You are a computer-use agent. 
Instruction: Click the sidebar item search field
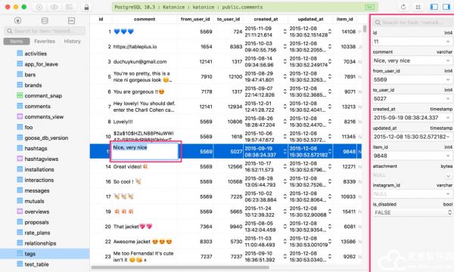tap(45, 31)
